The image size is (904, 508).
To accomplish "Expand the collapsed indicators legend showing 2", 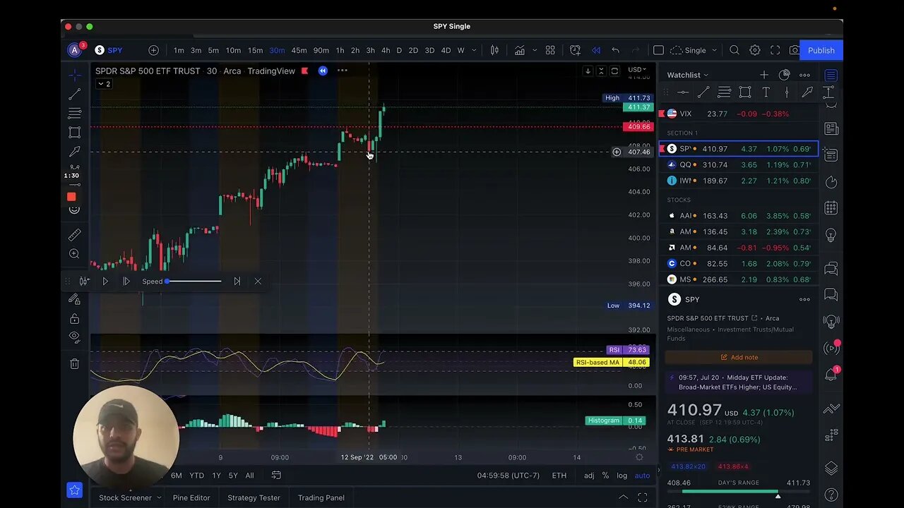I will pyautogui.click(x=104, y=84).
